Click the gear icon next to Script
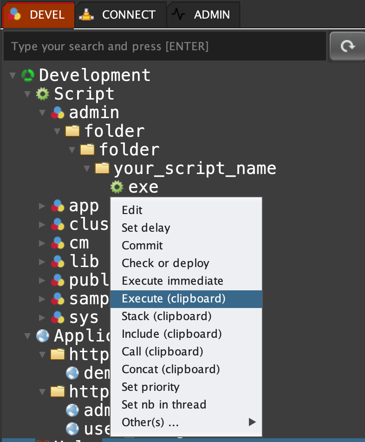The width and height of the screenshot is (365, 442). click(x=43, y=94)
